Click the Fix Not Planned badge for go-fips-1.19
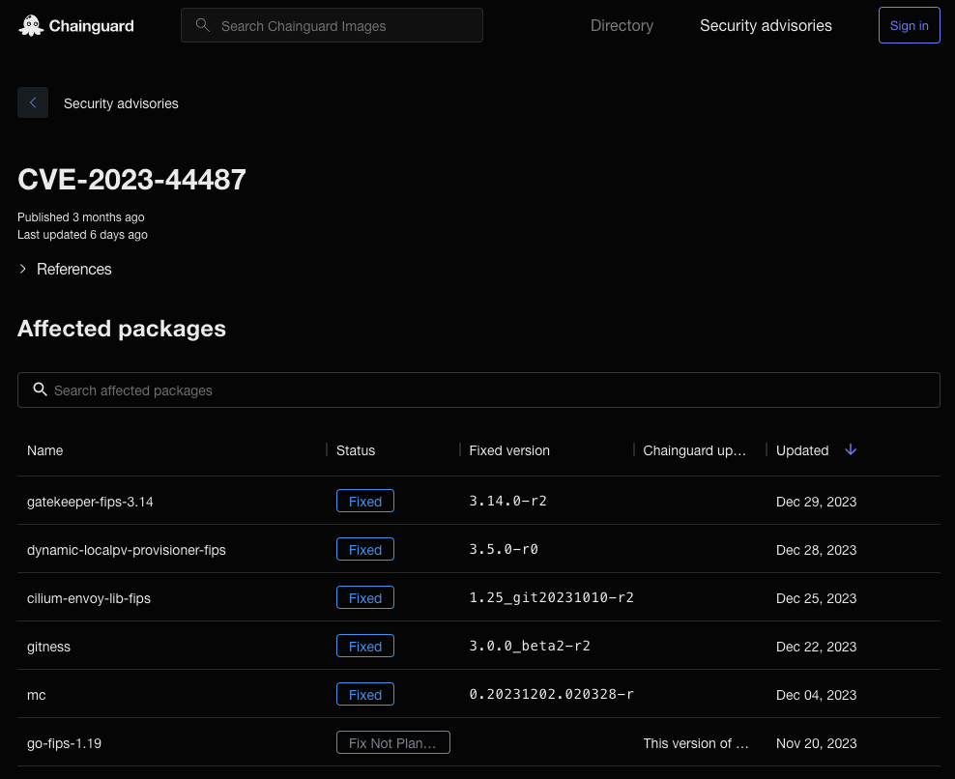Screen dimensions: 955x779 pos(392,742)
